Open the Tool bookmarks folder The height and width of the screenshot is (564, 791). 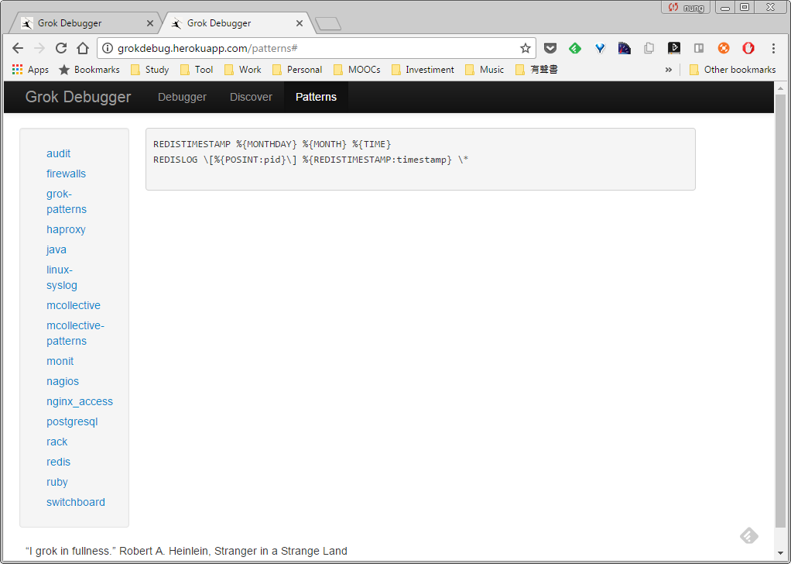[197, 70]
